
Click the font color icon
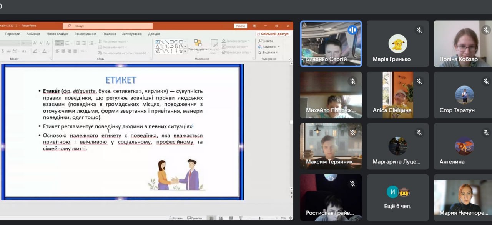(44, 51)
